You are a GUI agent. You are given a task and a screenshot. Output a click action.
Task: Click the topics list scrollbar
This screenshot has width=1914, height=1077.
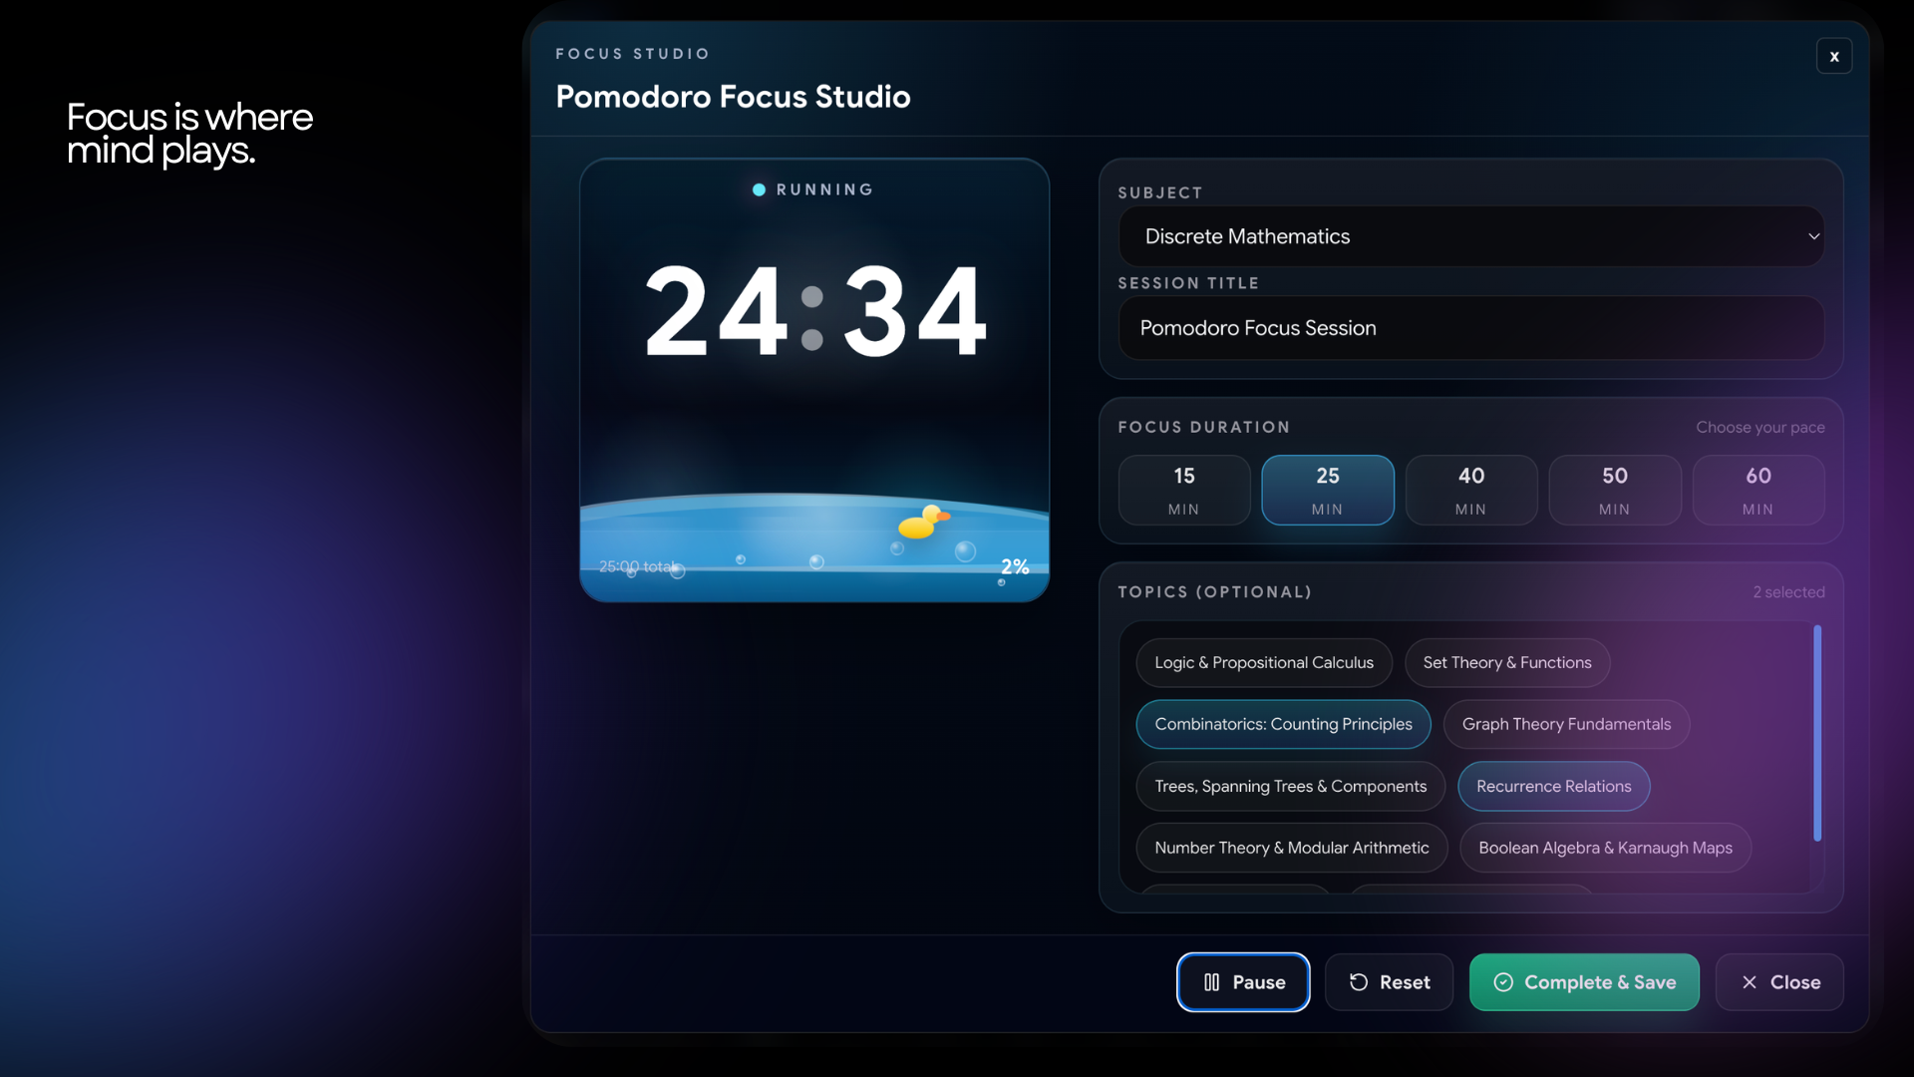coord(1816,733)
